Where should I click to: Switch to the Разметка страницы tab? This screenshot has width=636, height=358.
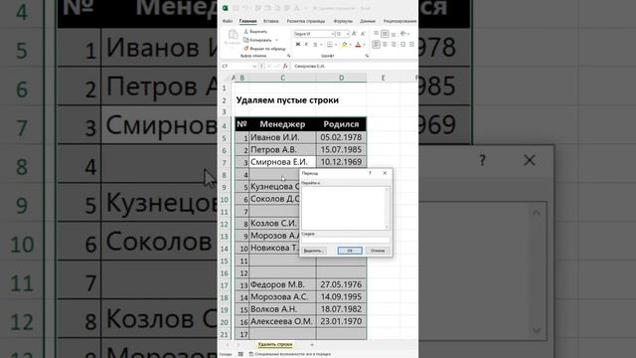click(x=306, y=21)
